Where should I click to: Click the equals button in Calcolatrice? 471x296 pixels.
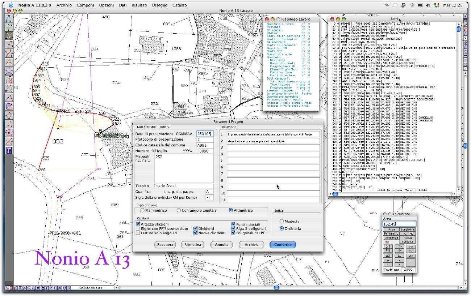(411, 262)
